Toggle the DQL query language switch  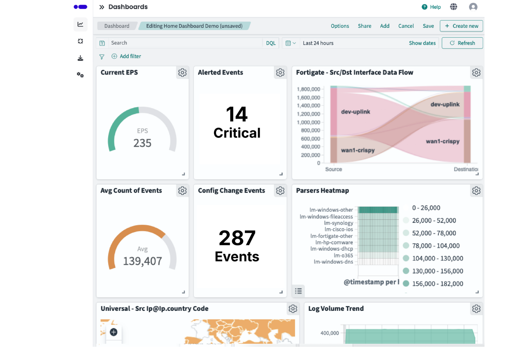271,43
